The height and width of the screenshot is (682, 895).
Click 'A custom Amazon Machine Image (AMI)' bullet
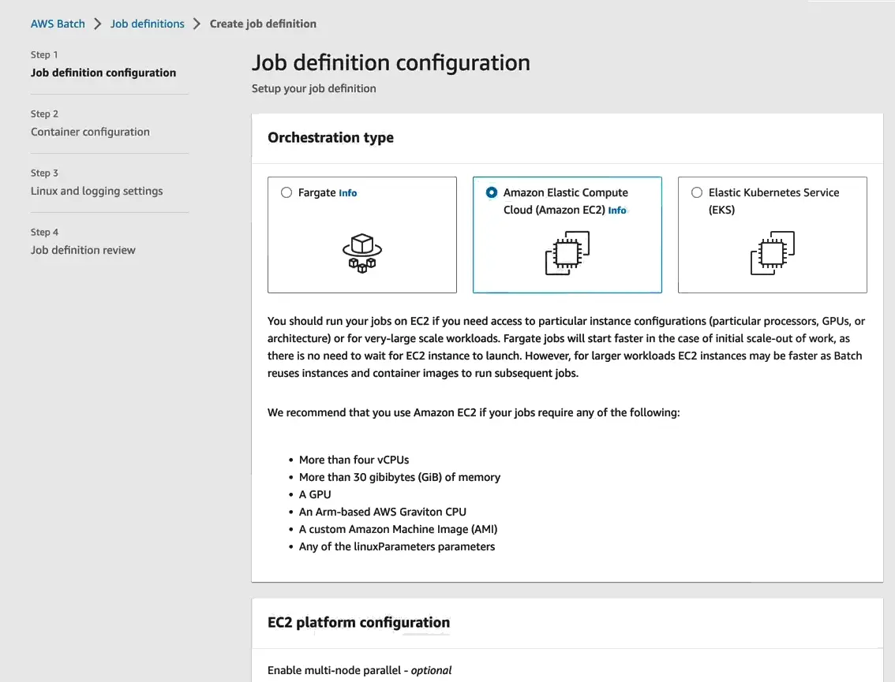pyautogui.click(x=399, y=529)
